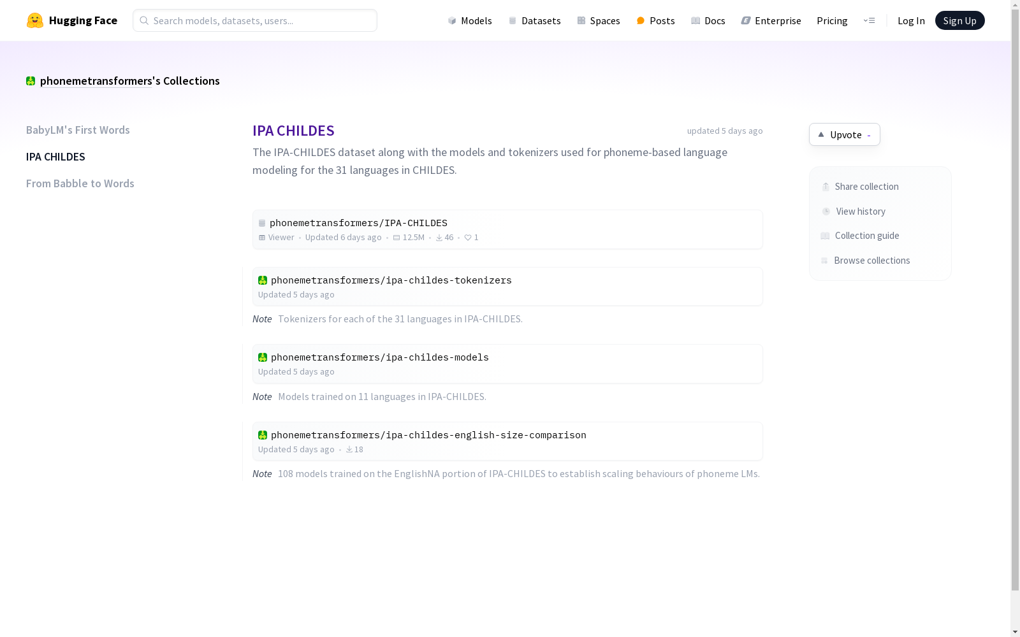This screenshot has height=637, width=1020.
Task: Click the Log In link
Action: [911, 20]
